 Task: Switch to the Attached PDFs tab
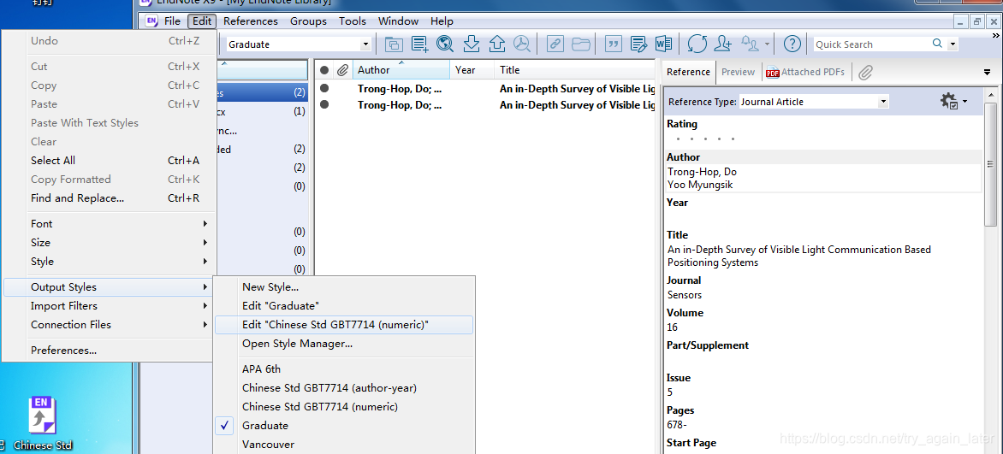(805, 73)
